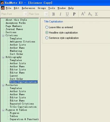This screenshot has width=110, height=122.
Task: Toggle Underline formatting button
Action: pos(67,14)
